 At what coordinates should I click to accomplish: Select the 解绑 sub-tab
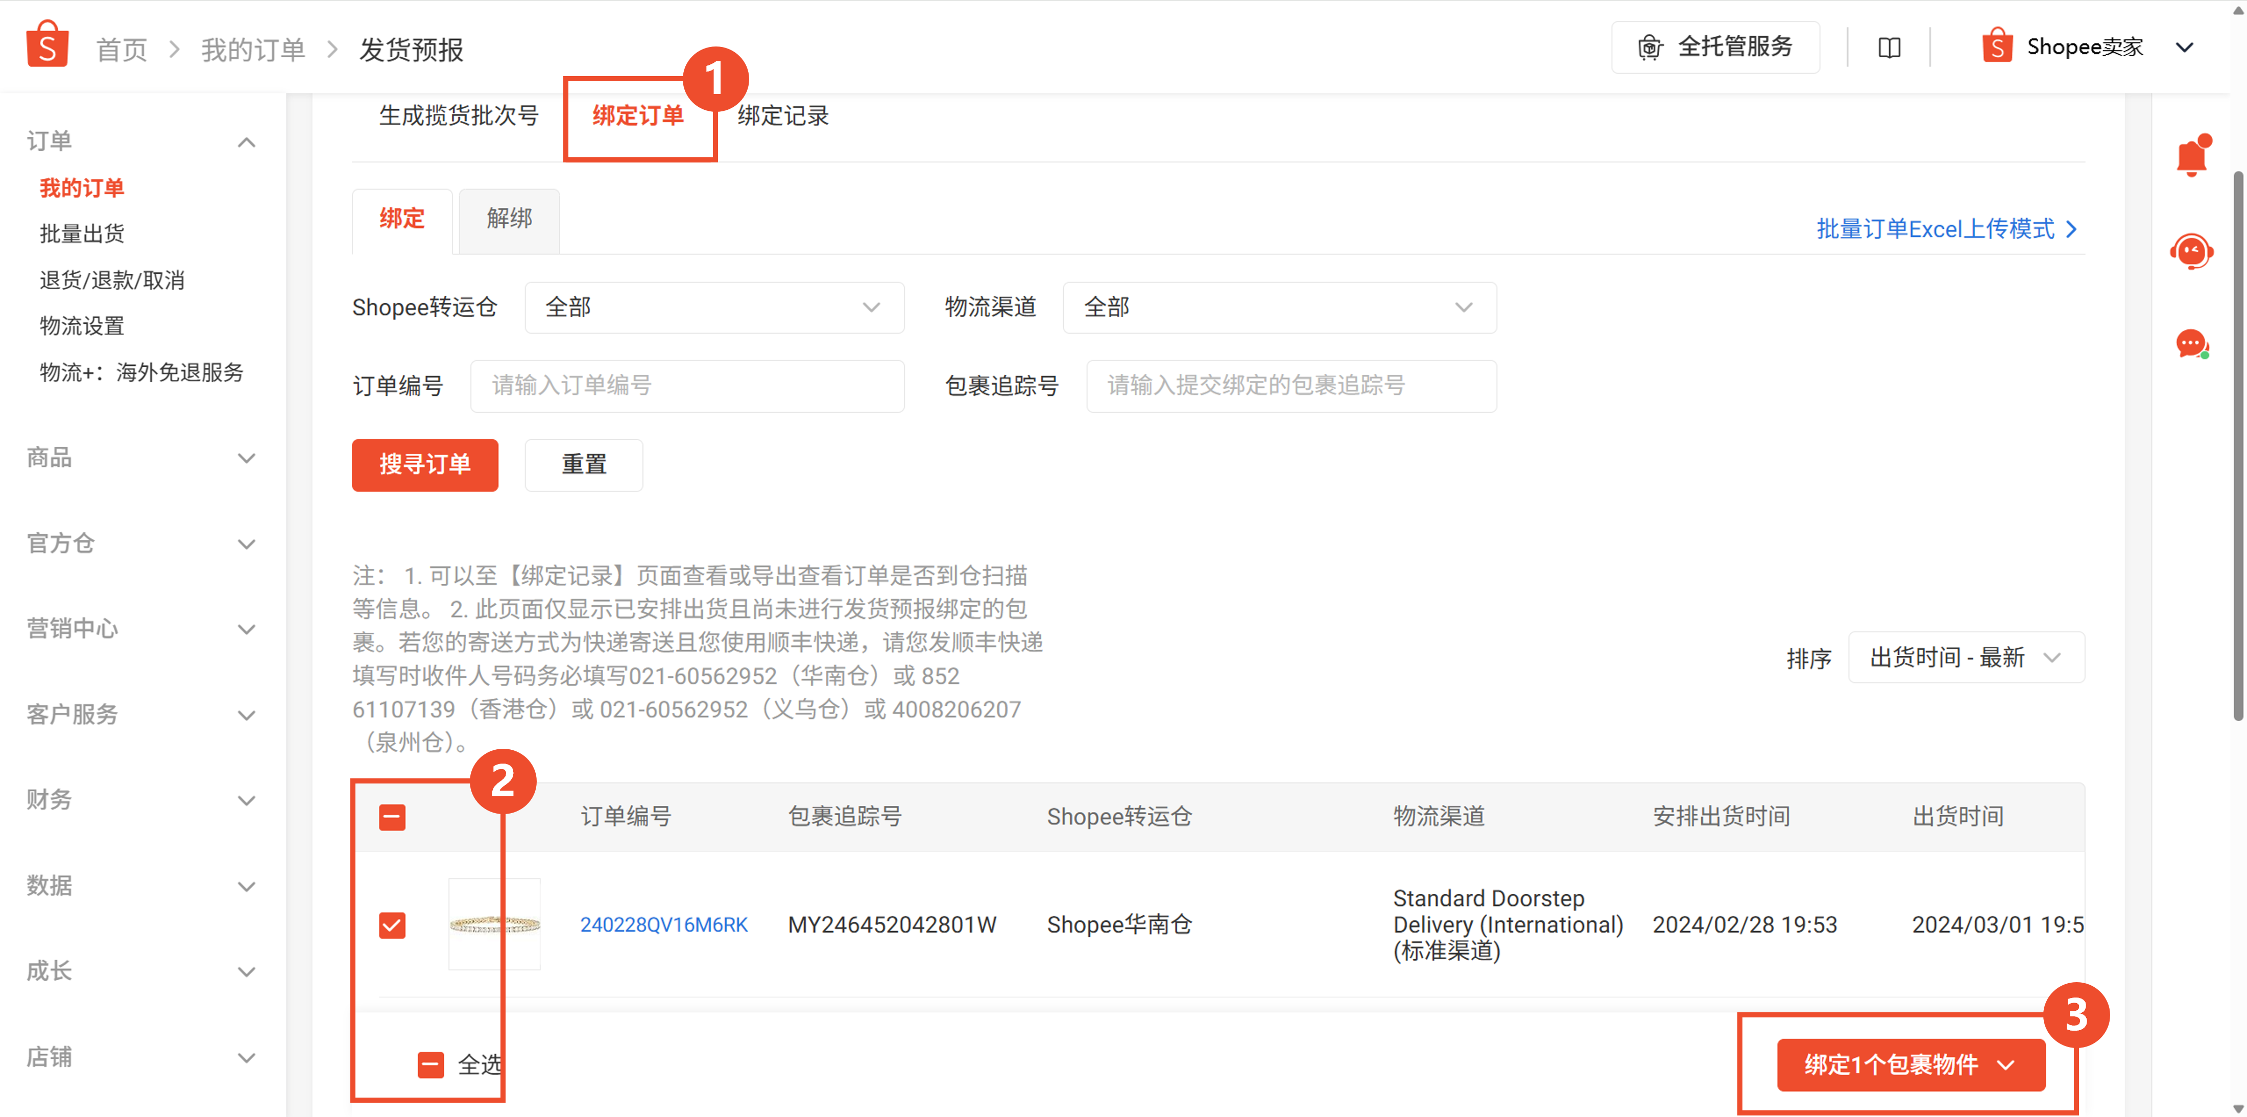point(510,219)
